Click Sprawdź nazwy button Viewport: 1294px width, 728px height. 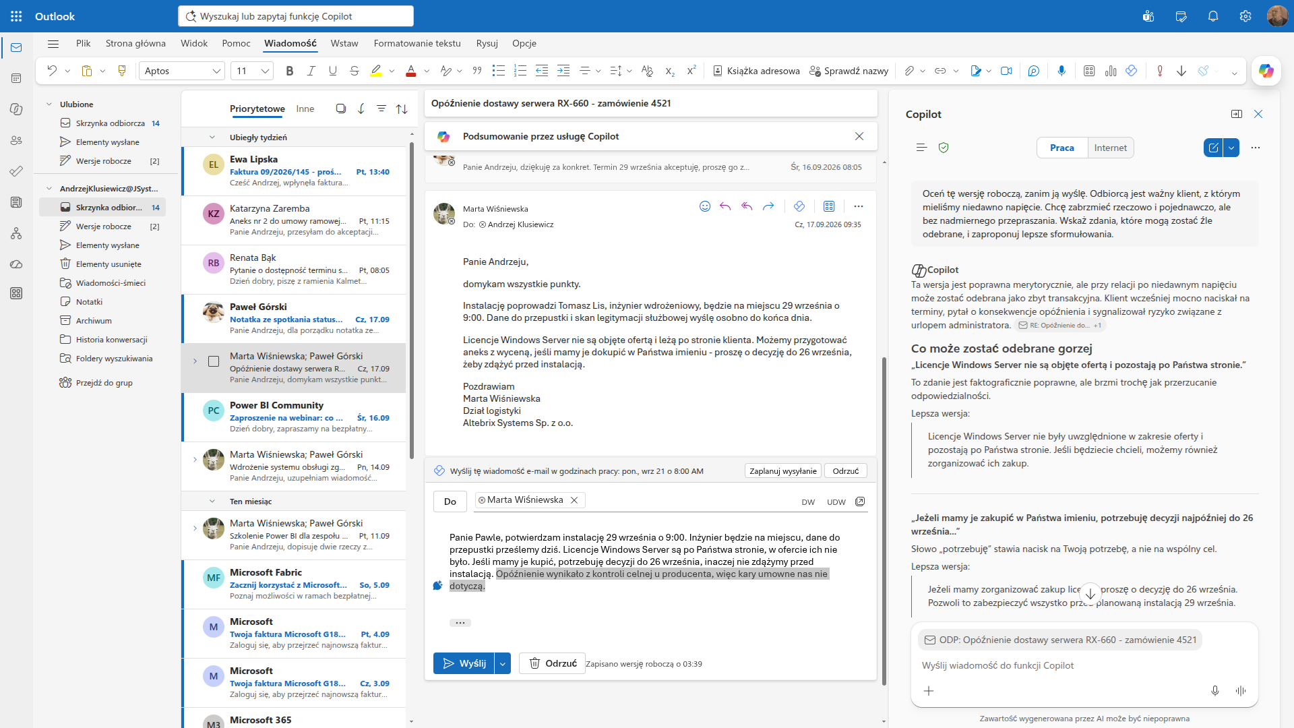coord(849,71)
